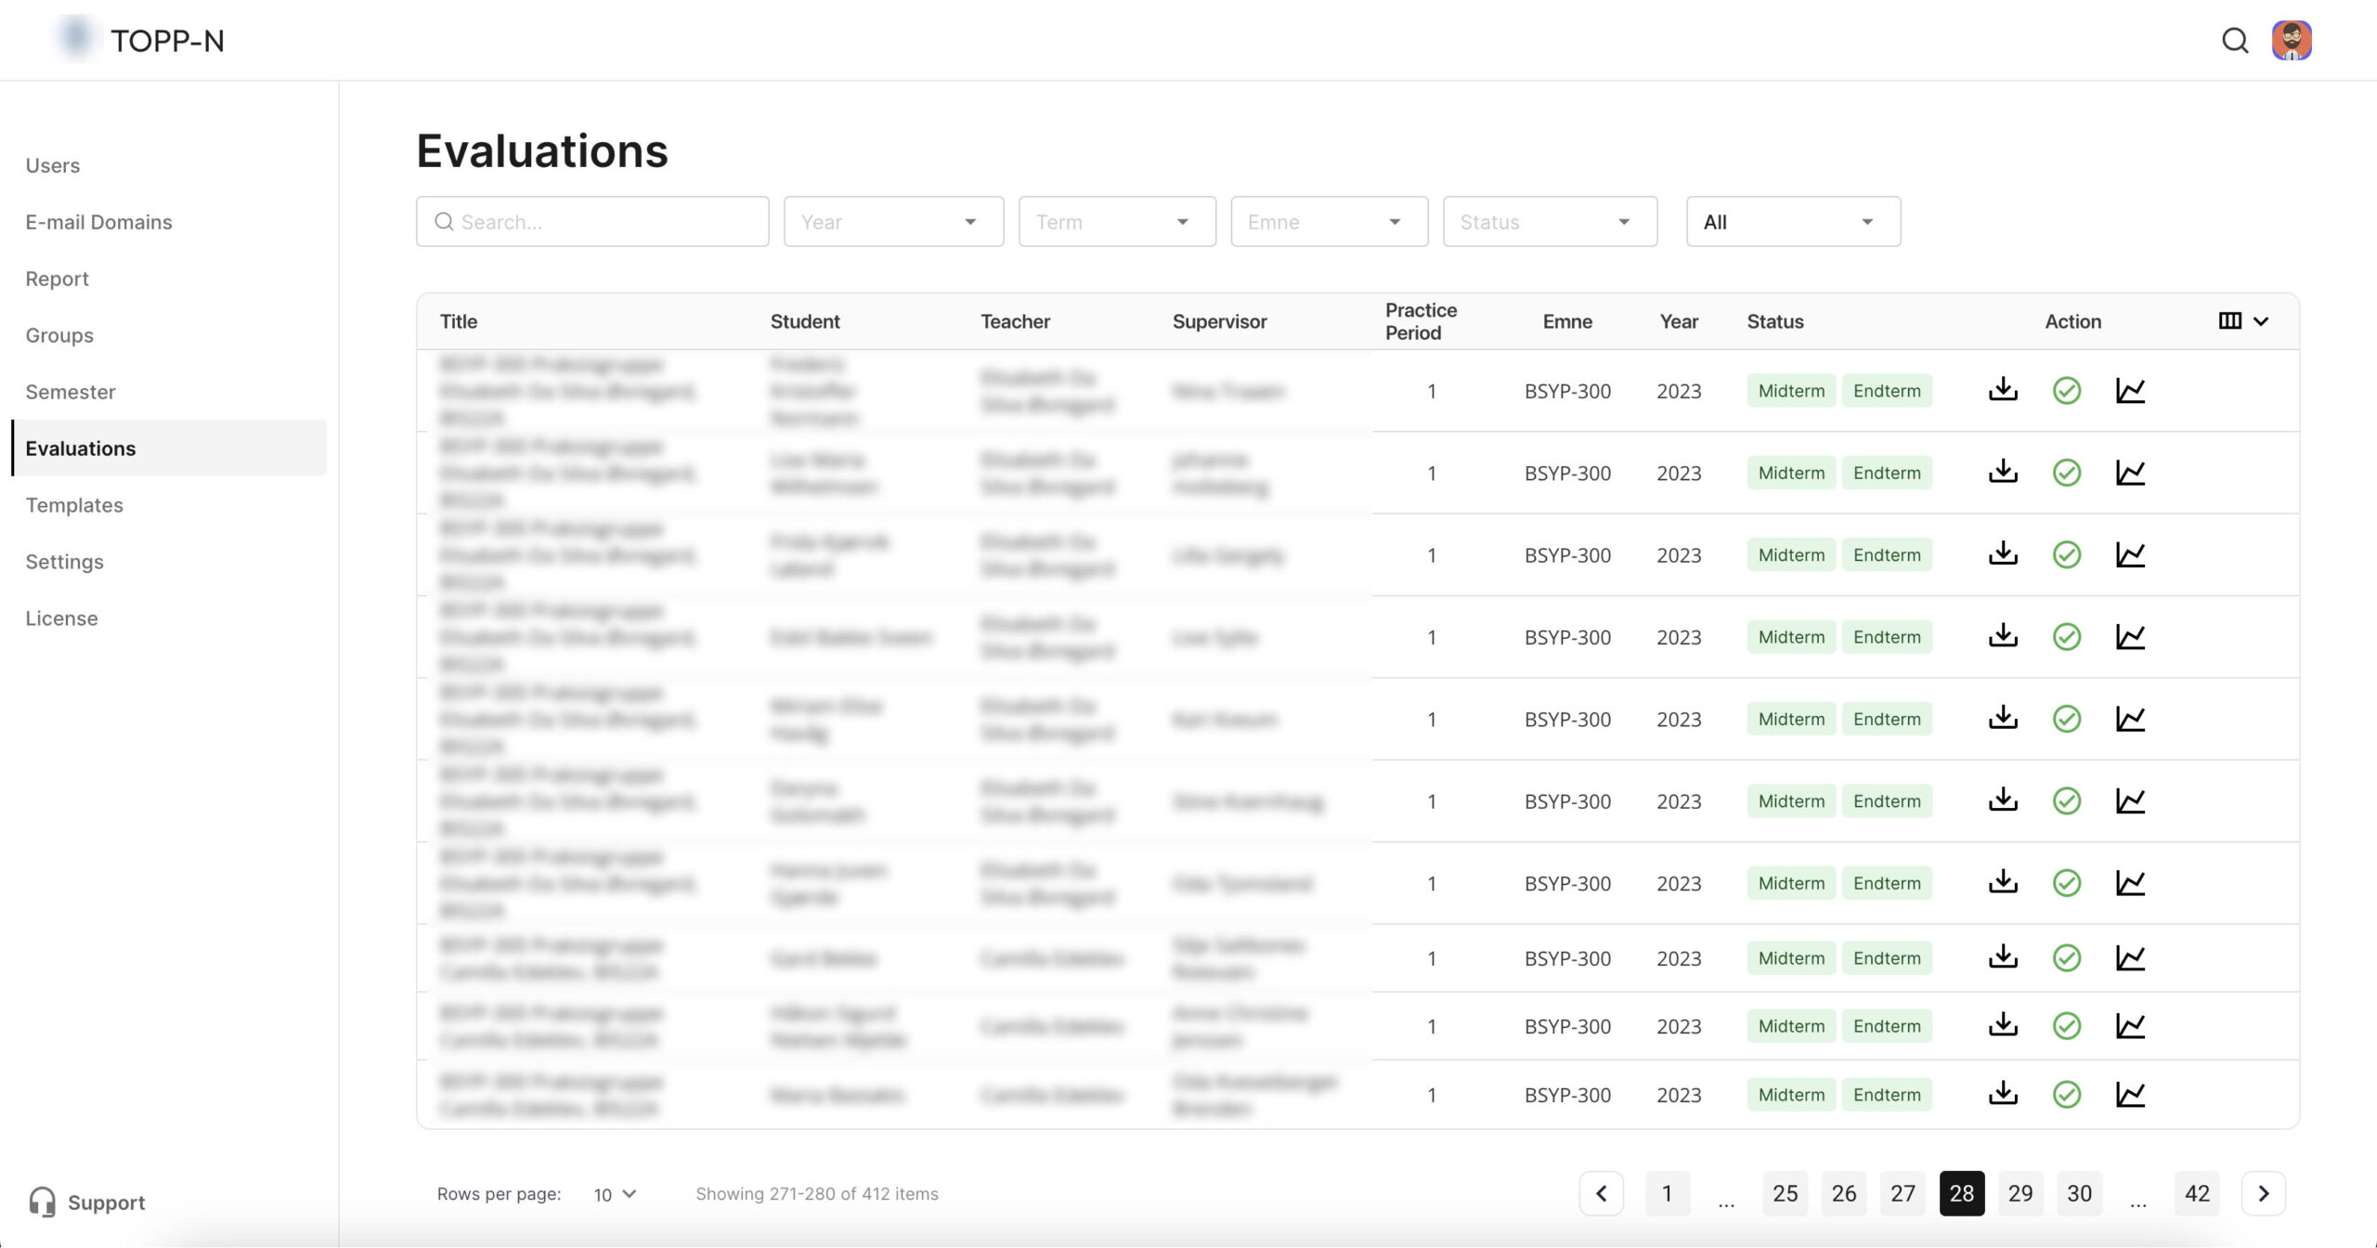Click the eighth row's green checkmark icon
Image resolution: width=2377 pixels, height=1248 pixels.
pyautogui.click(x=2066, y=957)
